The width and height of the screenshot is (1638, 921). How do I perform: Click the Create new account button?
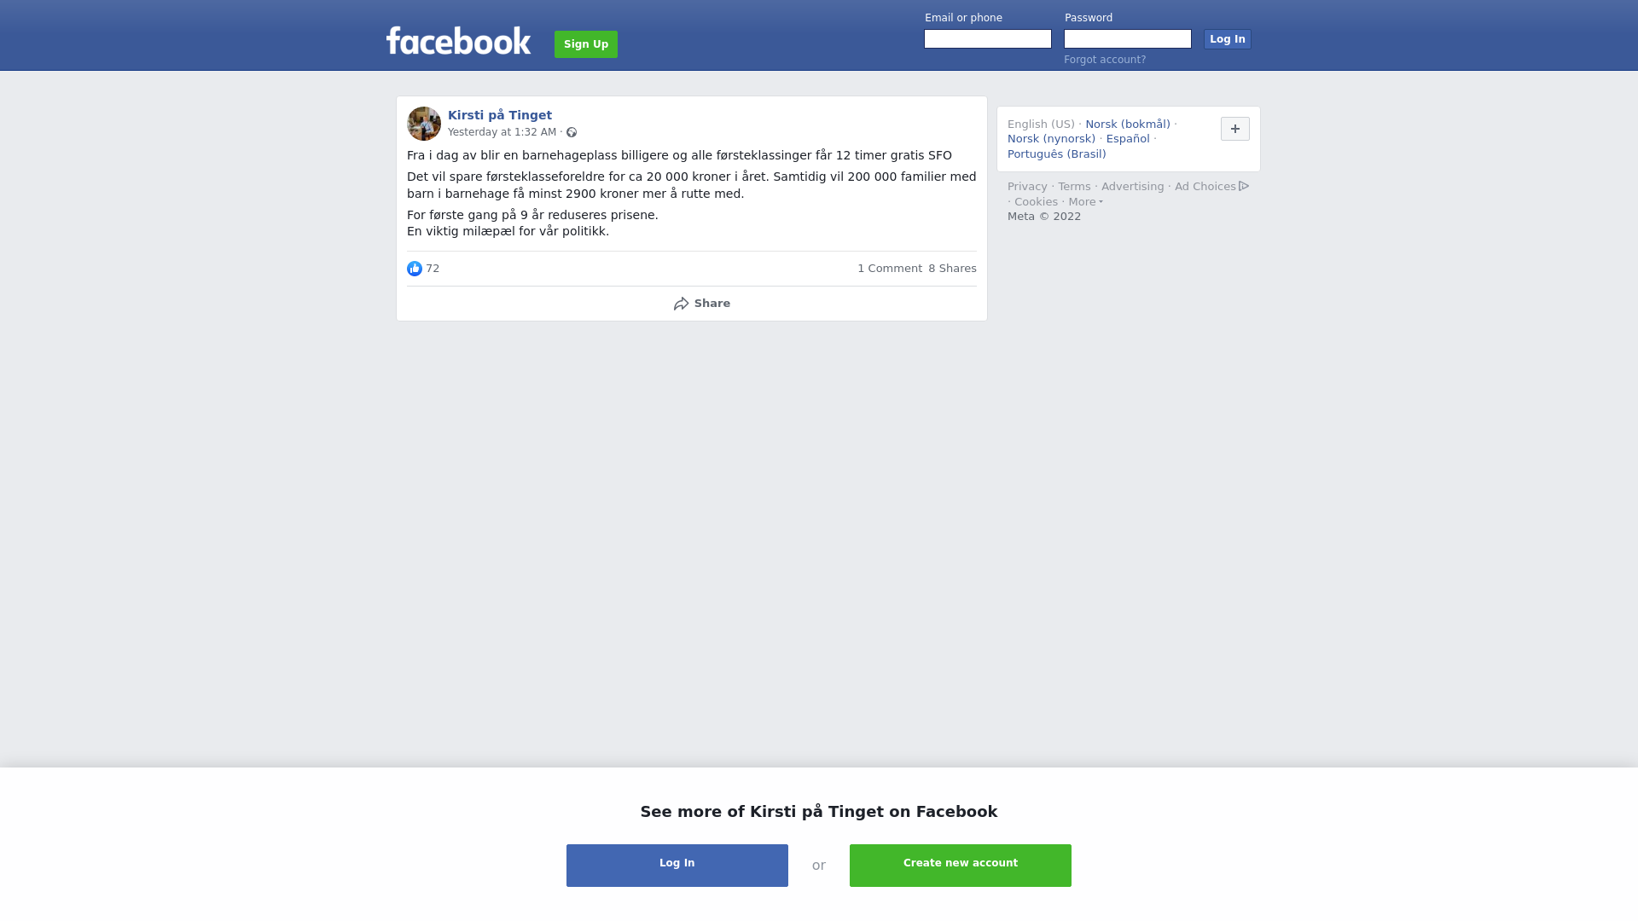pyautogui.click(x=961, y=866)
